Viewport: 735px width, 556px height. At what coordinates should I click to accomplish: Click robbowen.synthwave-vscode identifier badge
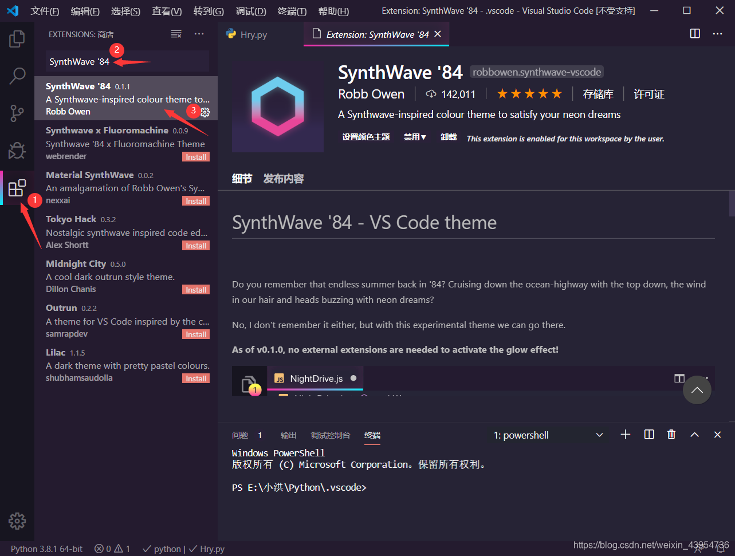point(537,72)
